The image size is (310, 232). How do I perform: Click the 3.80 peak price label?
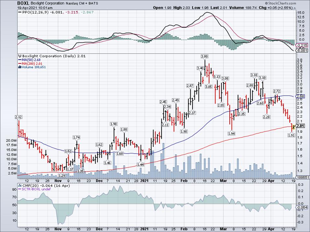pyautogui.click(x=205, y=57)
